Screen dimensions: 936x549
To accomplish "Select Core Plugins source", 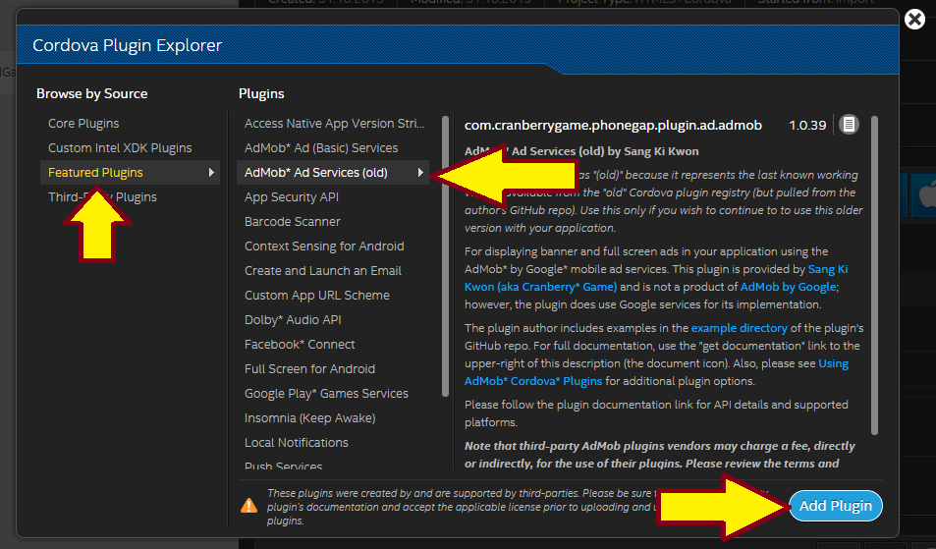I will click(83, 124).
